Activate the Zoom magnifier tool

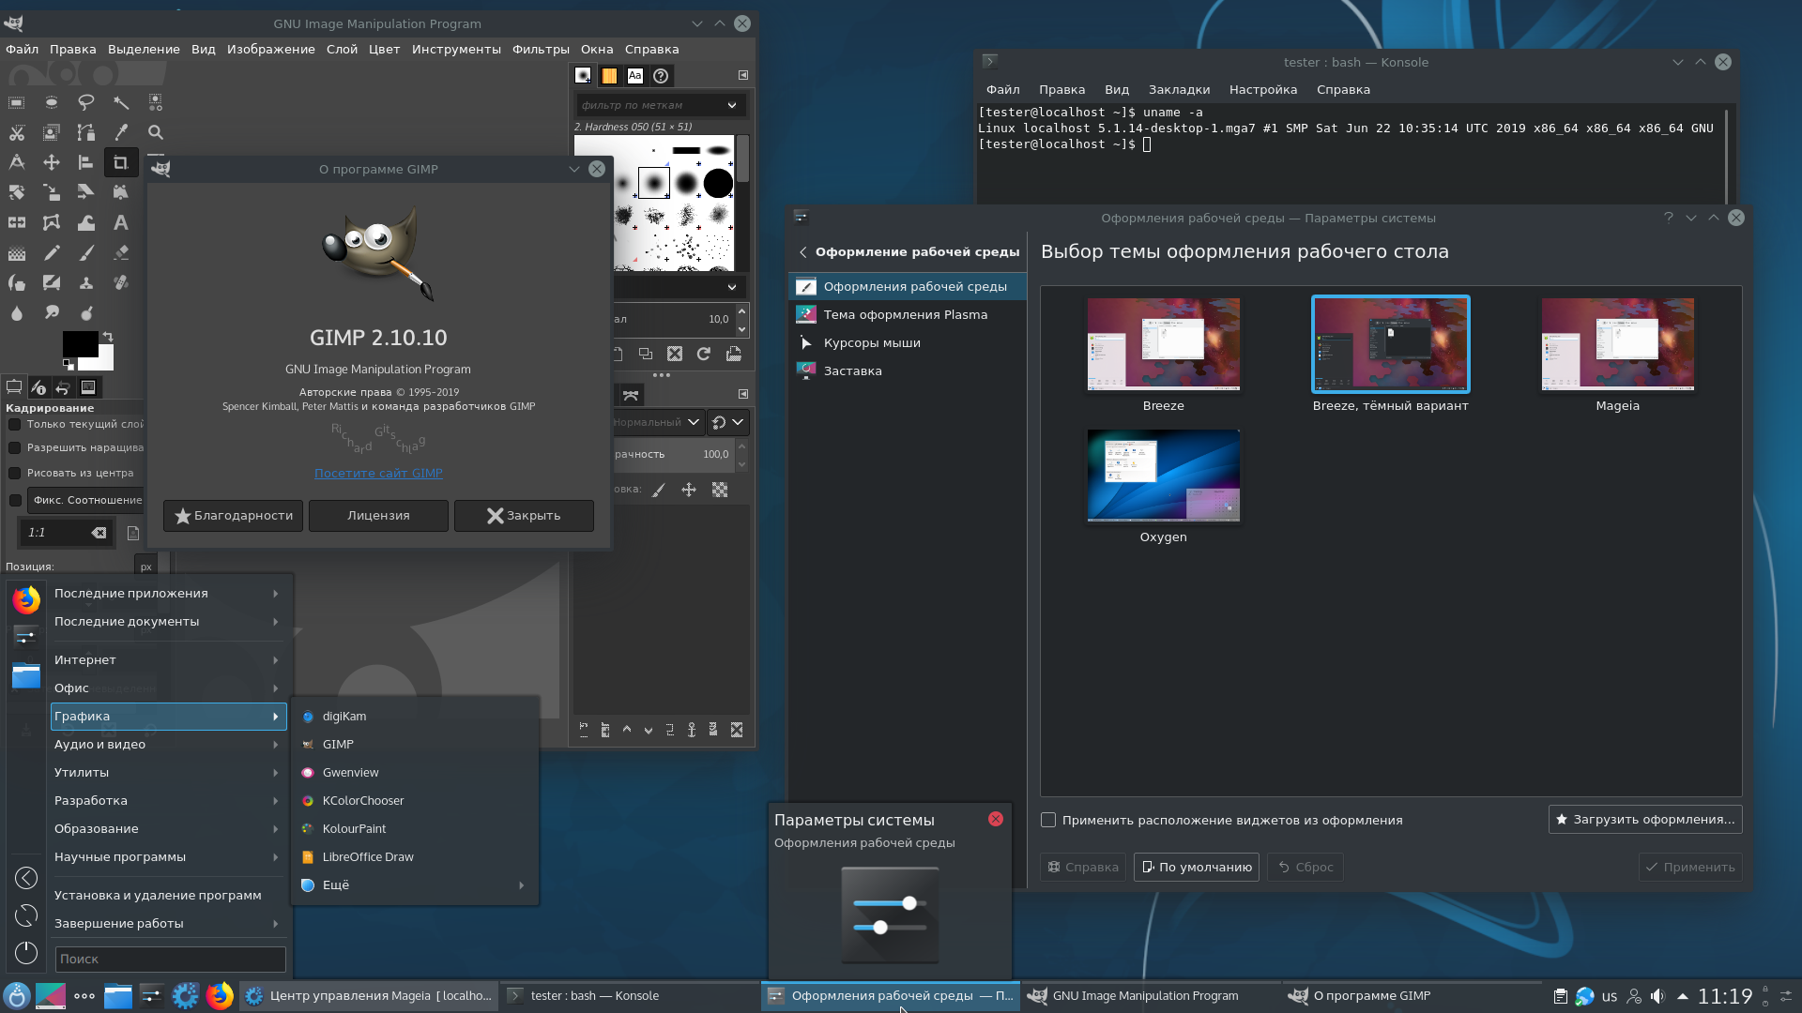[156, 132]
